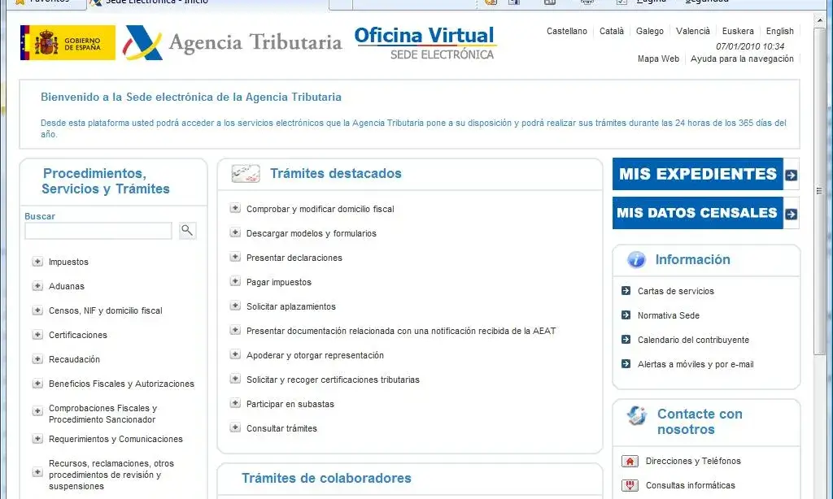Click the Oficina Virtual Sede Electrónica logo

tap(425, 42)
